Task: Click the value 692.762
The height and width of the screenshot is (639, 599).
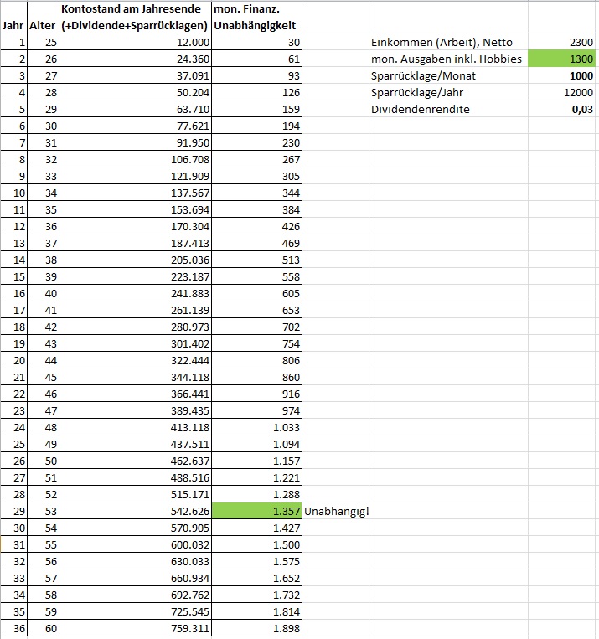Action: (135, 594)
